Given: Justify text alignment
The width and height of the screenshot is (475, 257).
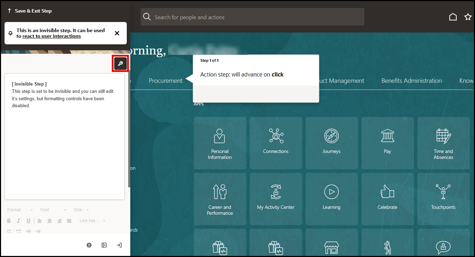Looking at the screenshot, I should tap(69, 221).
